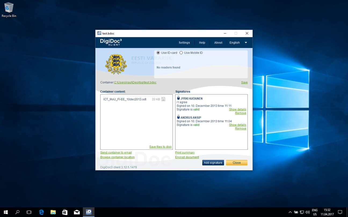Click the Save link beside the container path
The width and height of the screenshot is (348, 217).
[x=244, y=83]
